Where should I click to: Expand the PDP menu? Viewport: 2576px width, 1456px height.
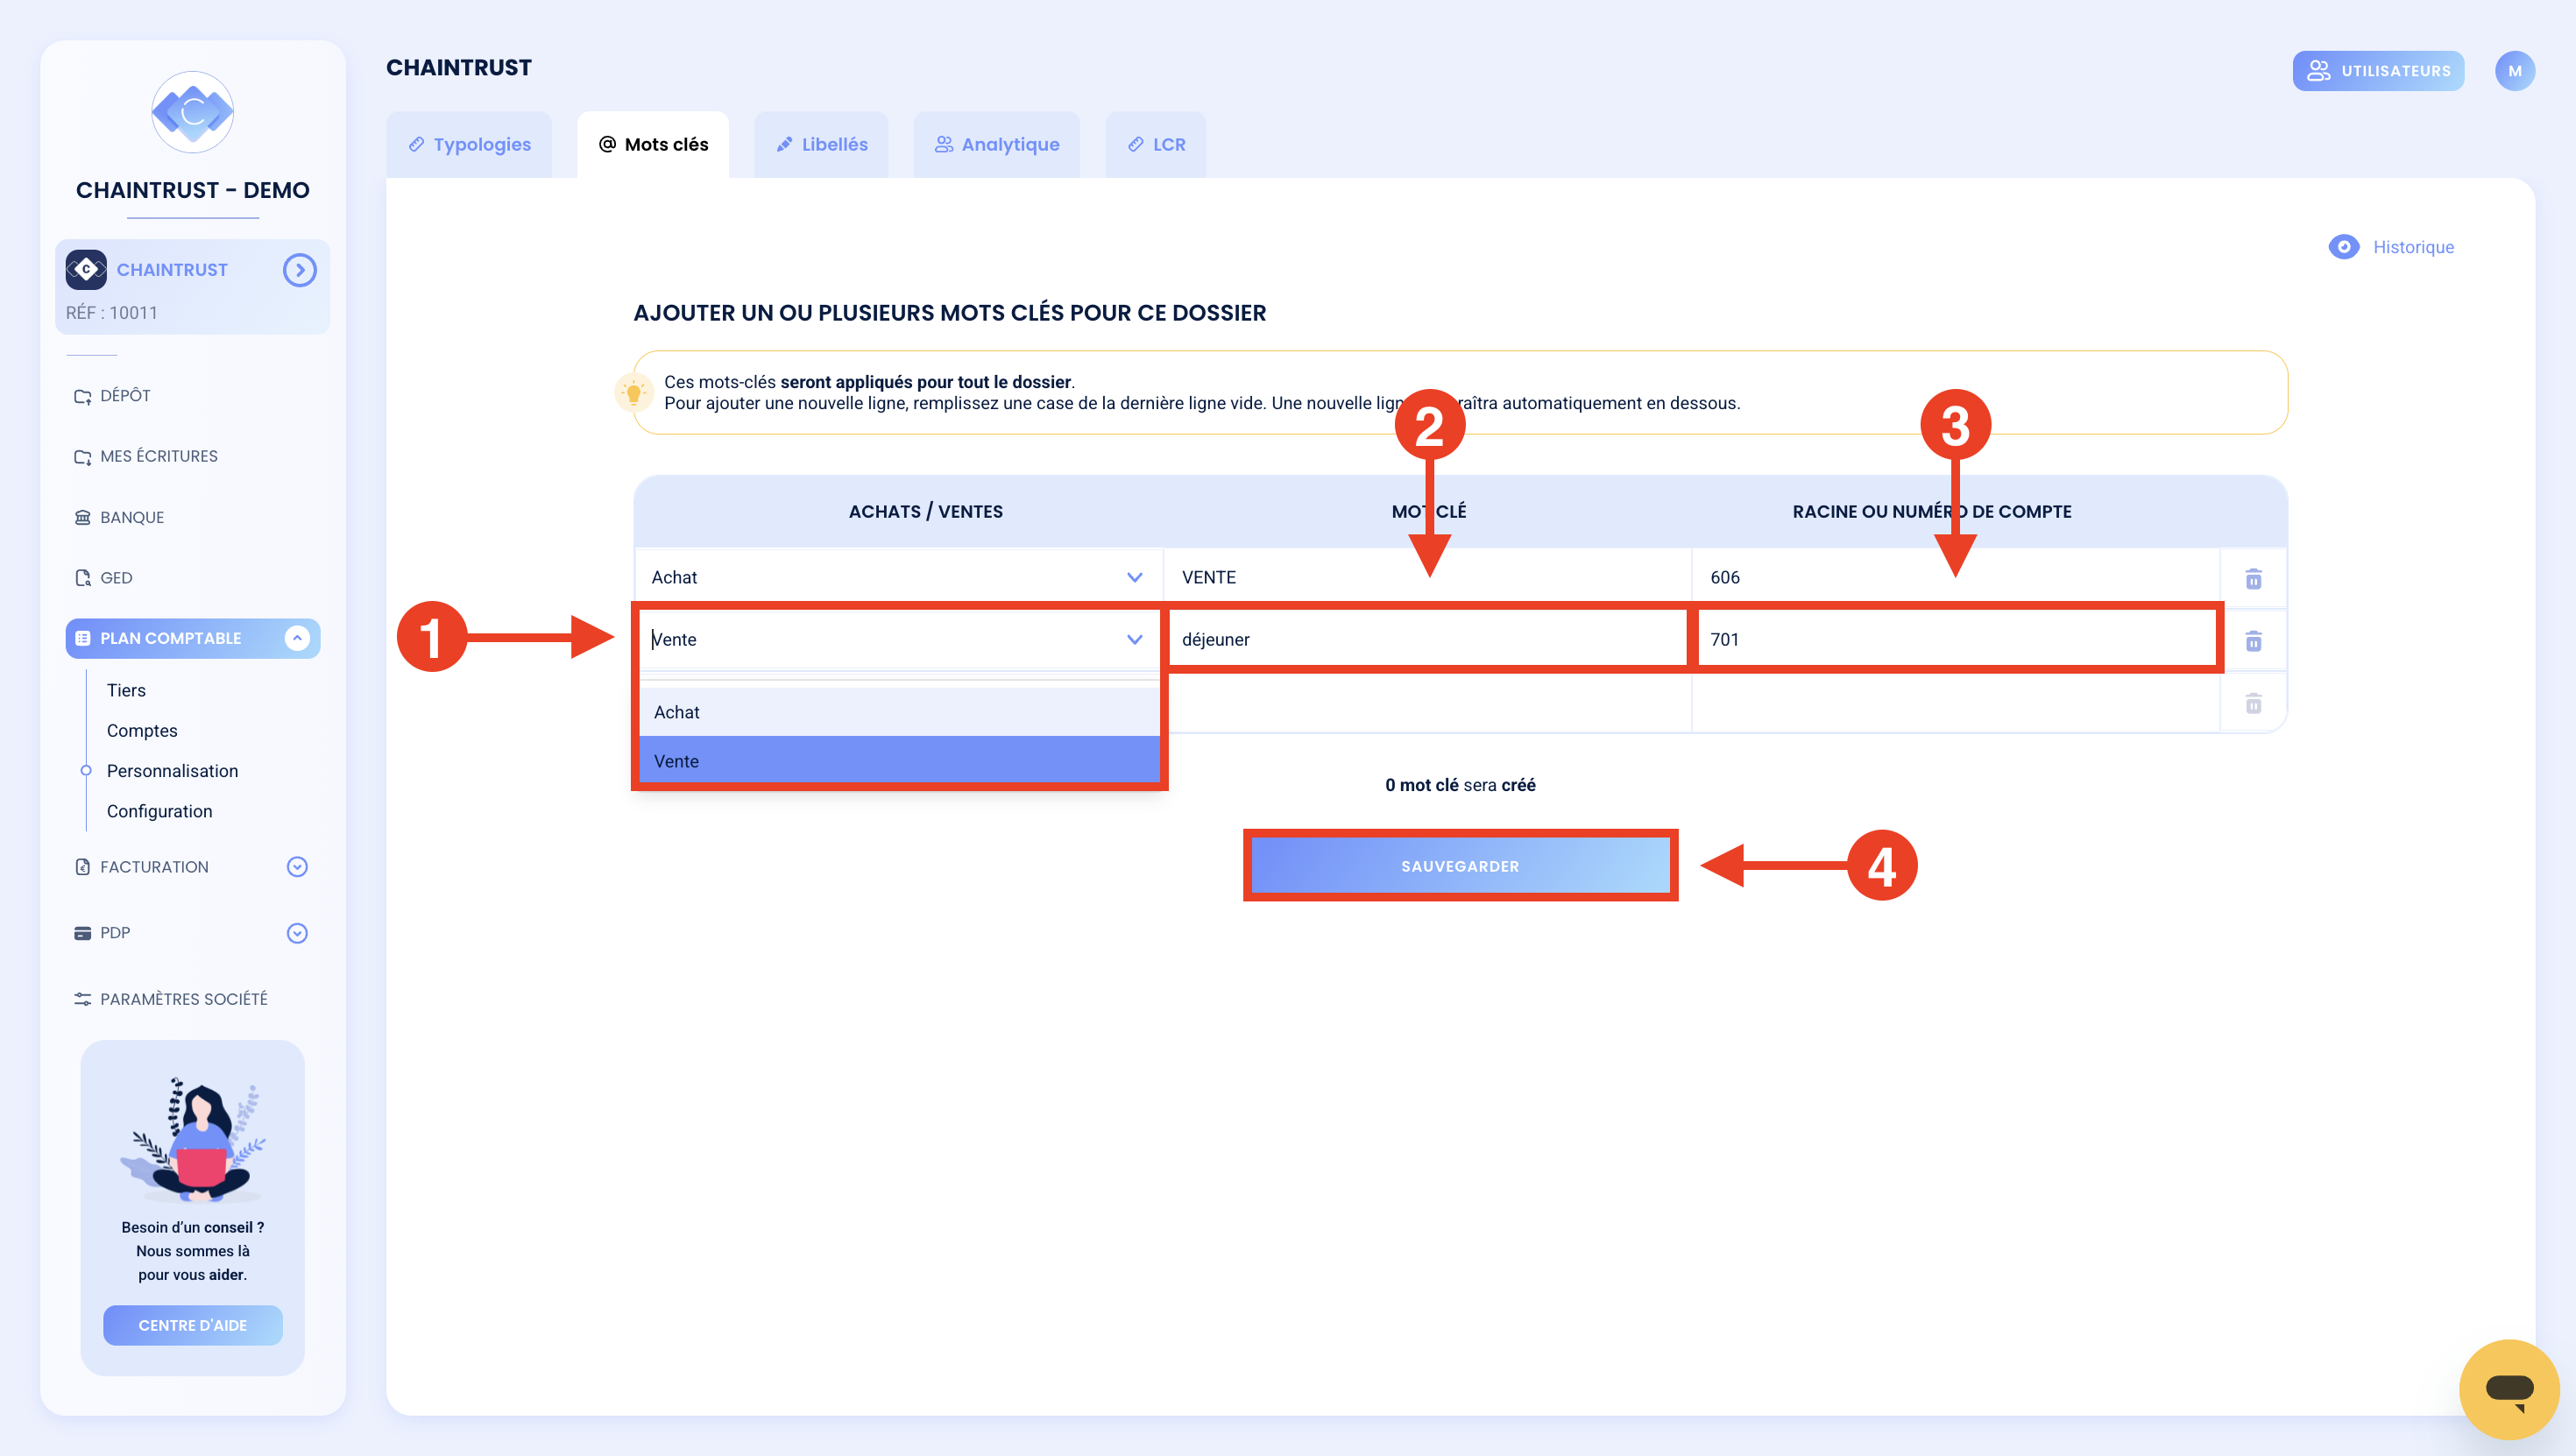(297, 933)
